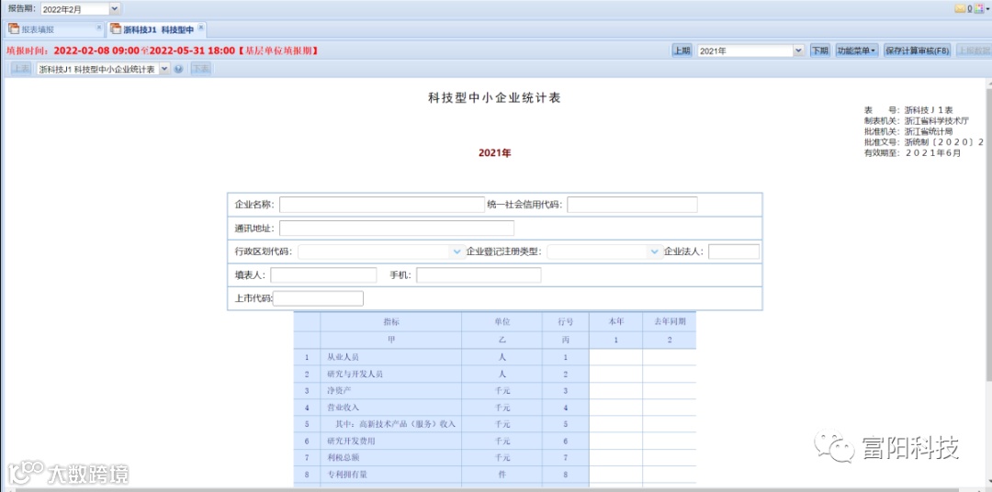The width and height of the screenshot is (992, 492).
Task: Focus the 企业名称 input field
Action: (x=381, y=205)
